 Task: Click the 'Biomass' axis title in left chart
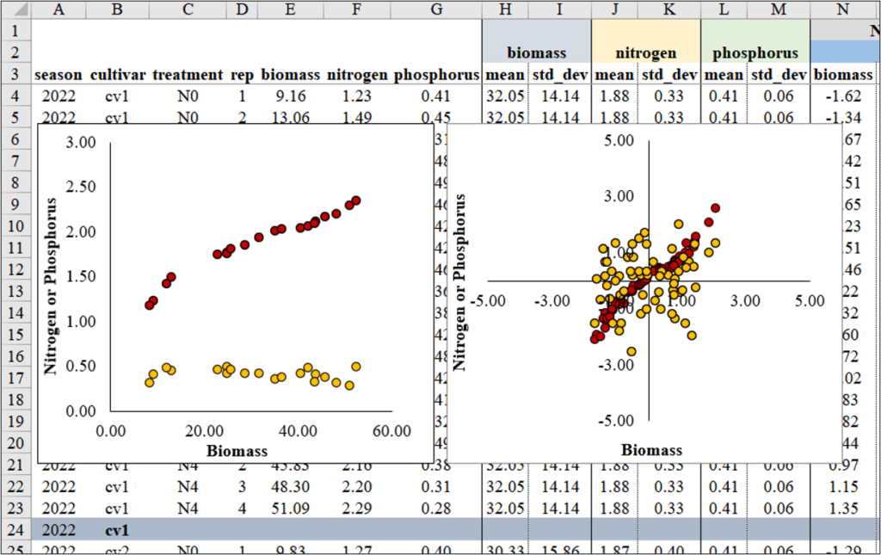click(x=237, y=450)
